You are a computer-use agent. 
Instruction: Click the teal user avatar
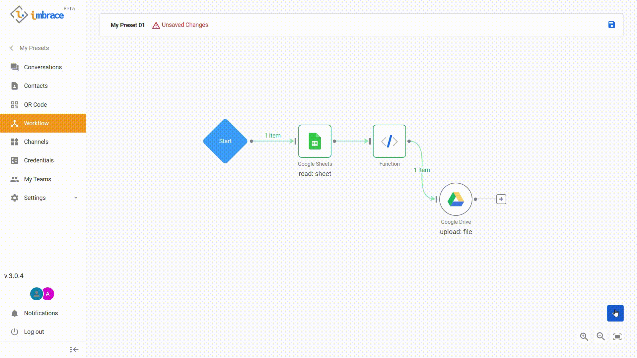tap(36, 294)
